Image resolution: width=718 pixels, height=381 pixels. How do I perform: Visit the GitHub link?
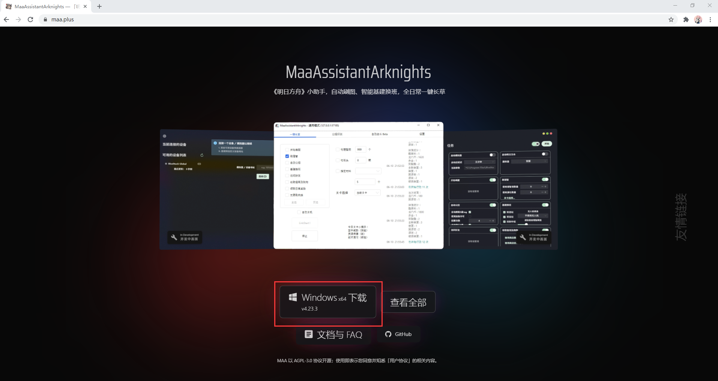(x=398, y=334)
